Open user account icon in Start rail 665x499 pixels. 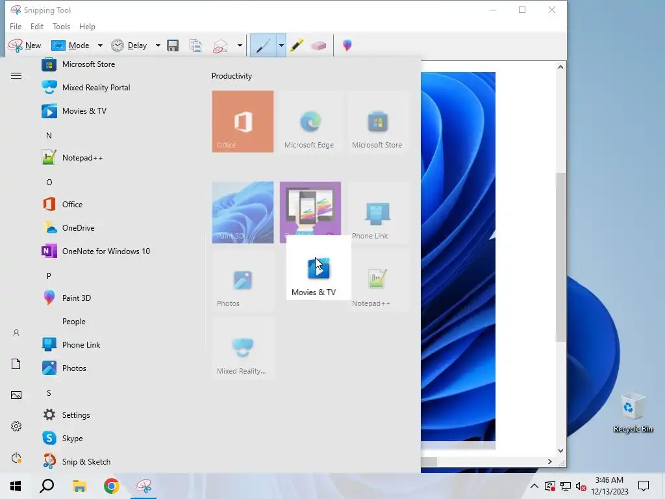pos(16,333)
